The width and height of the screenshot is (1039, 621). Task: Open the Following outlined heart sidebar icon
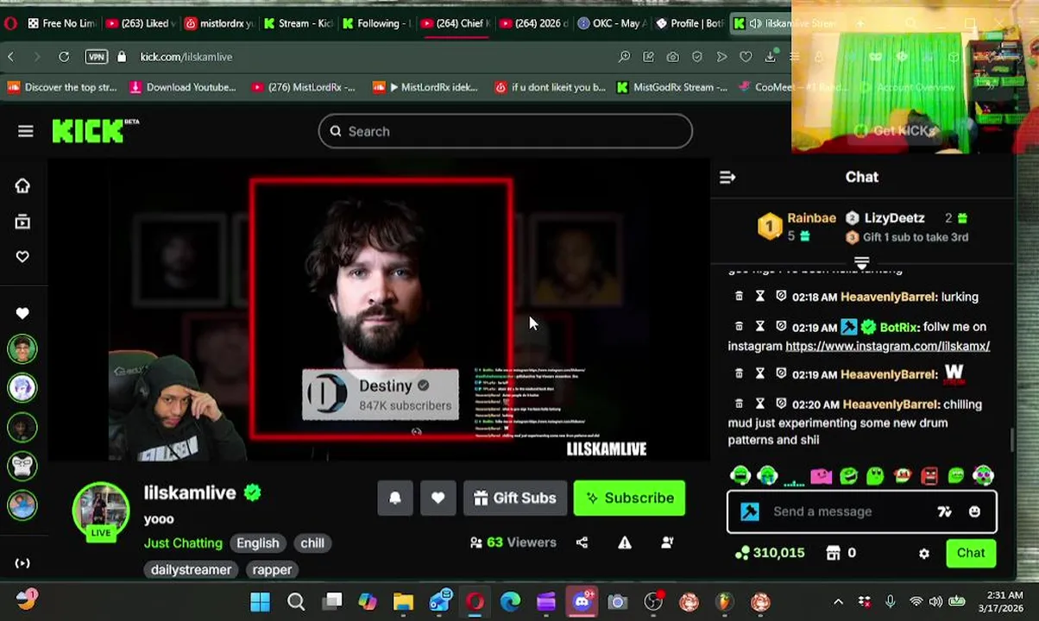pyautogui.click(x=22, y=256)
